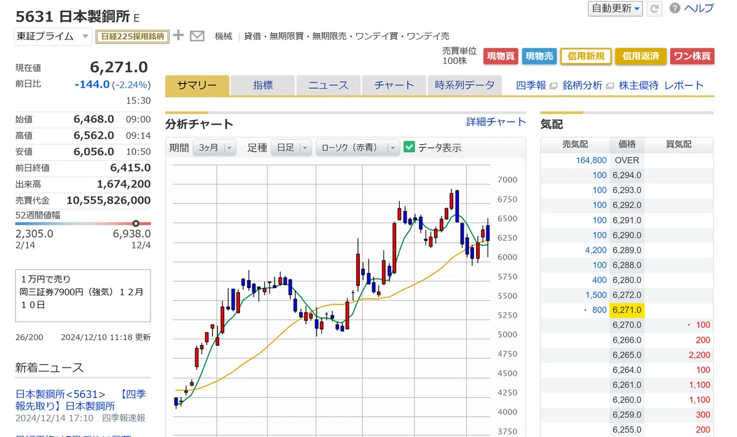
Task: Open the 期間 3ヶ月 dropdown
Action: pyautogui.click(x=214, y=148)
